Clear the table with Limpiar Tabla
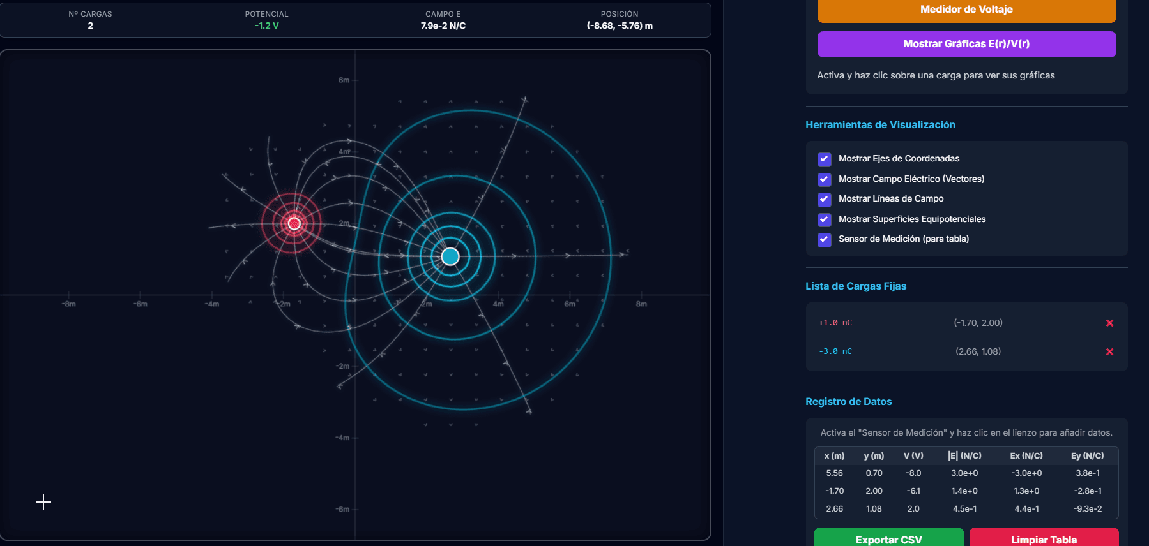This screenshot has width=1149, height=546. [x=1044, y=539]
